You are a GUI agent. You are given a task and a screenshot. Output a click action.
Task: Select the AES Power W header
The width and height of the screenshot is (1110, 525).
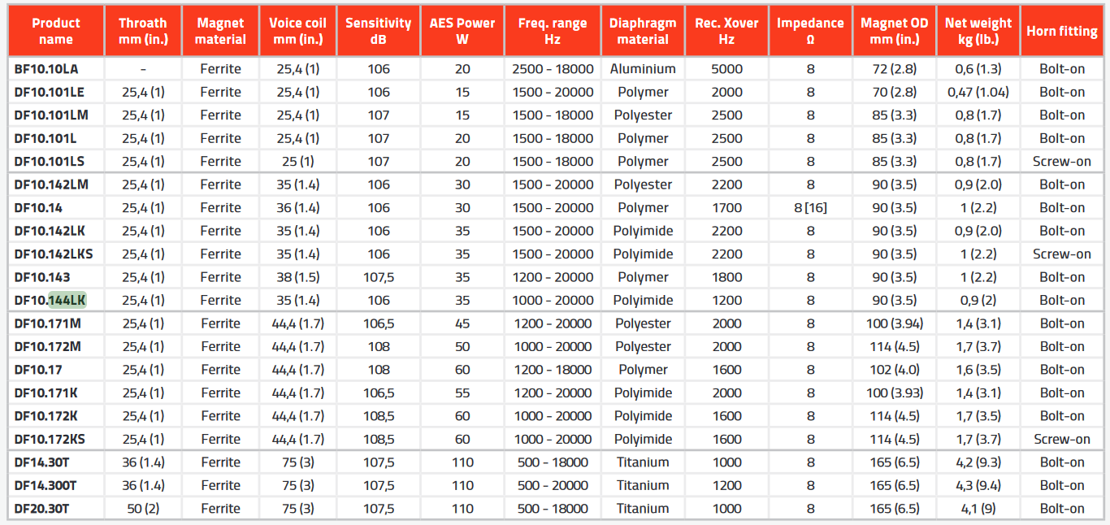click(x=462, y=31)
